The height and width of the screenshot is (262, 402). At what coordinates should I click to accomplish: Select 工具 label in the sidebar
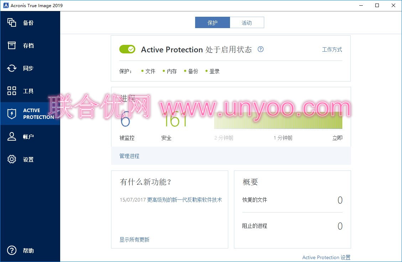click(x=28, y=91)
